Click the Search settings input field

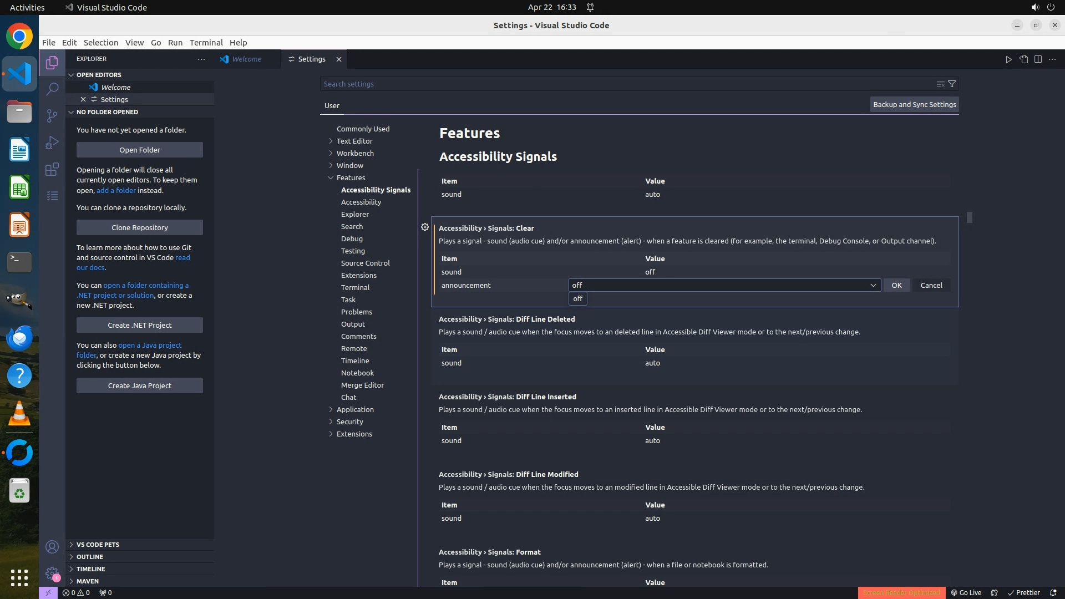pyautogui.click(x=627, y=84)
